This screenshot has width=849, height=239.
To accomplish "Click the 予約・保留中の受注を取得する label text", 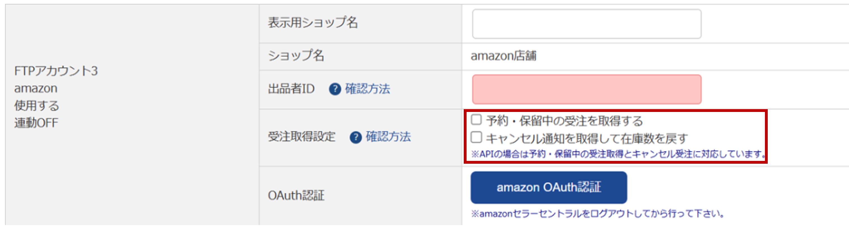I will [564, 121].
